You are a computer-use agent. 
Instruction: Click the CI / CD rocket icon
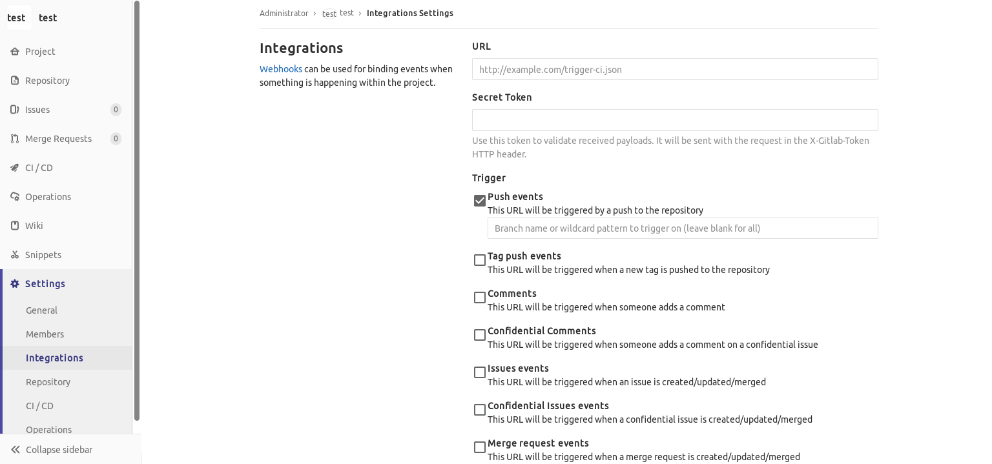pos(15,168)
